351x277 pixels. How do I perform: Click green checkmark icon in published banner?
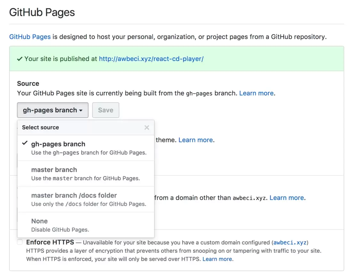20,59
